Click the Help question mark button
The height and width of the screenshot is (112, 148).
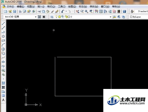(124, 12)
